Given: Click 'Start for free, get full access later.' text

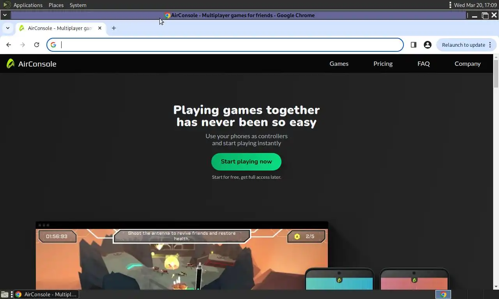Looking at the screenshot, I should [246, 177].
